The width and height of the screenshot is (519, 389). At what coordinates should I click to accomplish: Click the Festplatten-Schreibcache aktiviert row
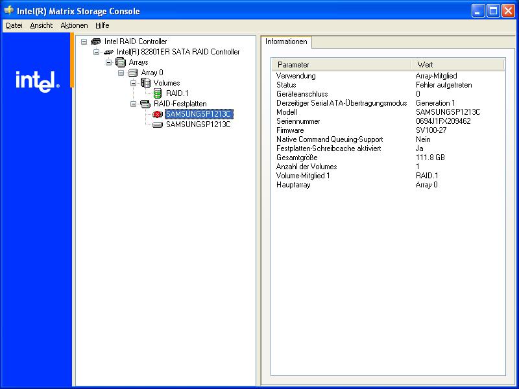[388, 148]
